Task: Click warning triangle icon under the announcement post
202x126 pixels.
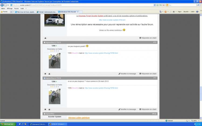Action: (x=45, y=38)
